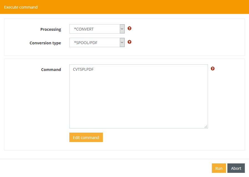Screen dimensions: 249x177
Task: Abort the command execution
Action: coord(236,168)
